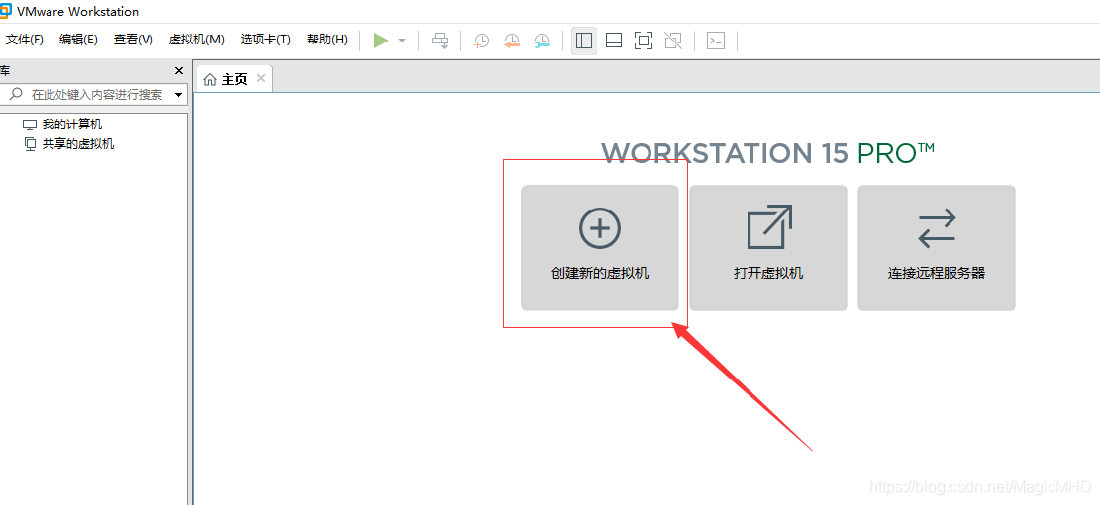Toggle the library sidebar view icon
This screenshot has height=505, width=1100.
pos(584,41)
